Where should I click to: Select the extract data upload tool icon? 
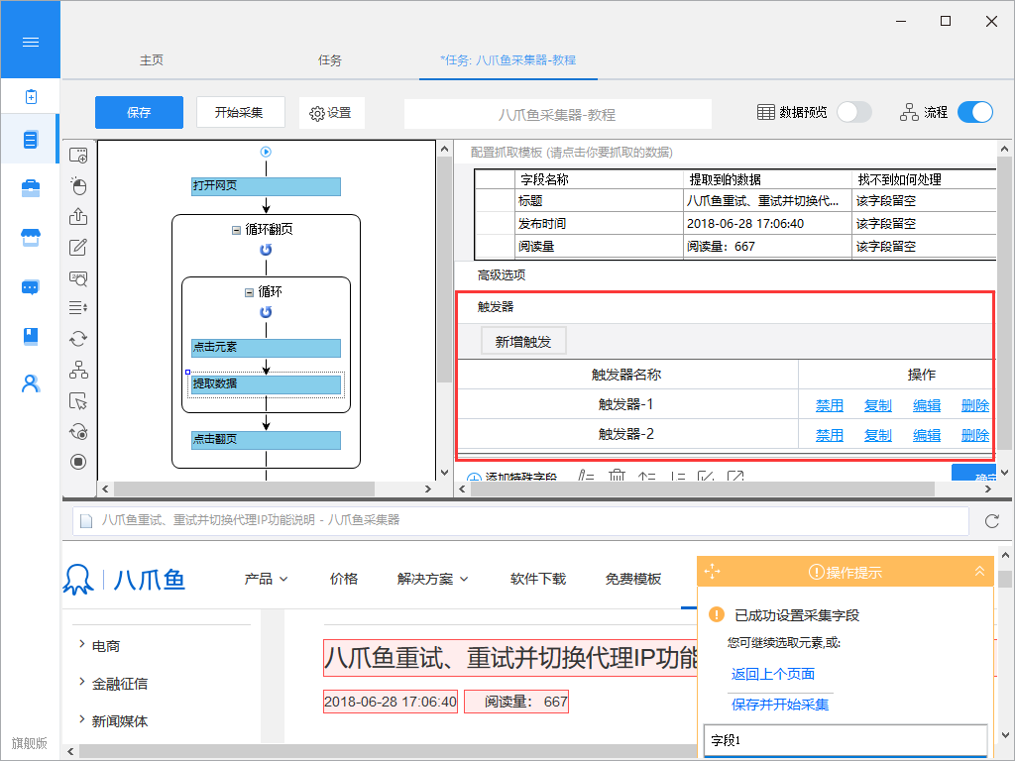[x=78, y=216]
